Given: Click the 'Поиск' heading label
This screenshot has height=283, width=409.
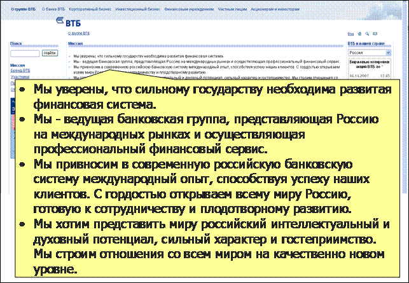Looking at the screenshot, I should (x=16, y=43).
